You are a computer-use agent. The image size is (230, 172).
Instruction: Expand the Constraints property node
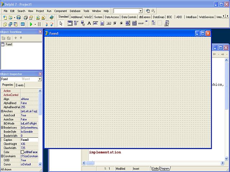pyautogui.click(x=2, y=156)
